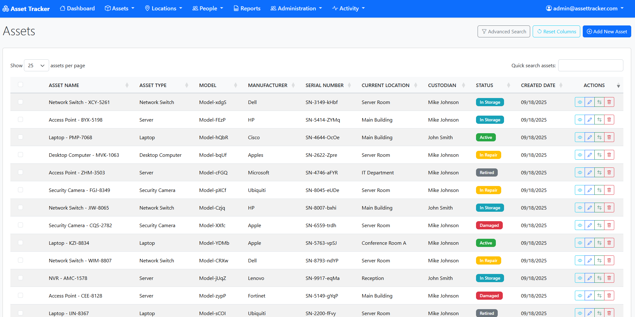Delete the Security Camera CQS-2782 asset
The width and height of the screenshot is (635, 317).
coord(609,225)
